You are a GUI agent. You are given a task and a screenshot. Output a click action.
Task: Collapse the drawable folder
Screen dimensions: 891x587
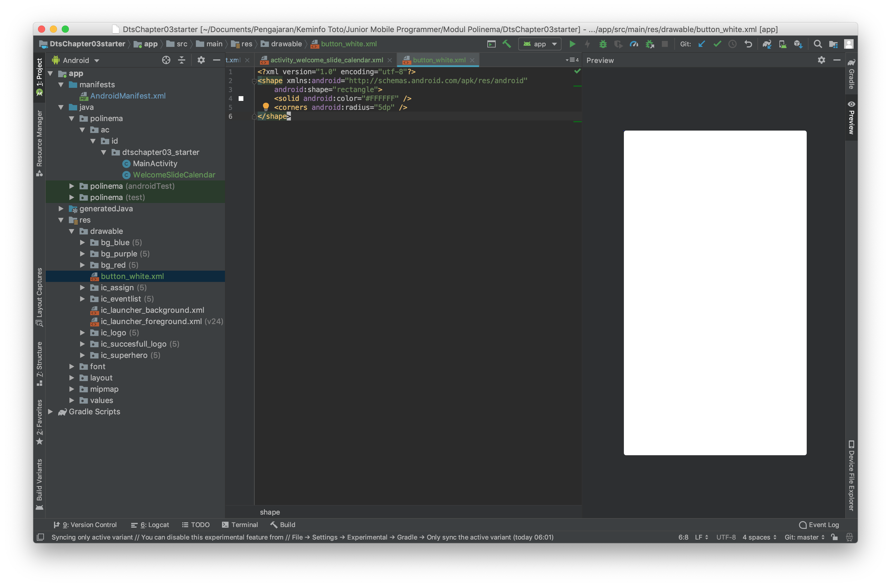click(72, 231)
